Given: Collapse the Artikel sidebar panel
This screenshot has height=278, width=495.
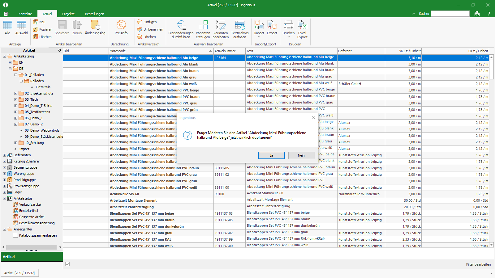Looking at the screenshot, I should point(60,50).
